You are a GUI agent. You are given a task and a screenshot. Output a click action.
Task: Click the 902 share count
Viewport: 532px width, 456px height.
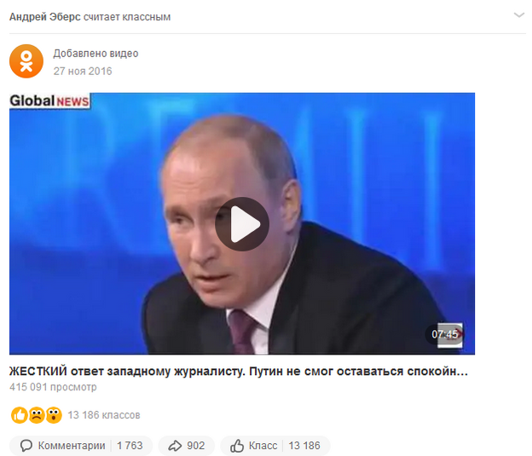click(196, 446)
